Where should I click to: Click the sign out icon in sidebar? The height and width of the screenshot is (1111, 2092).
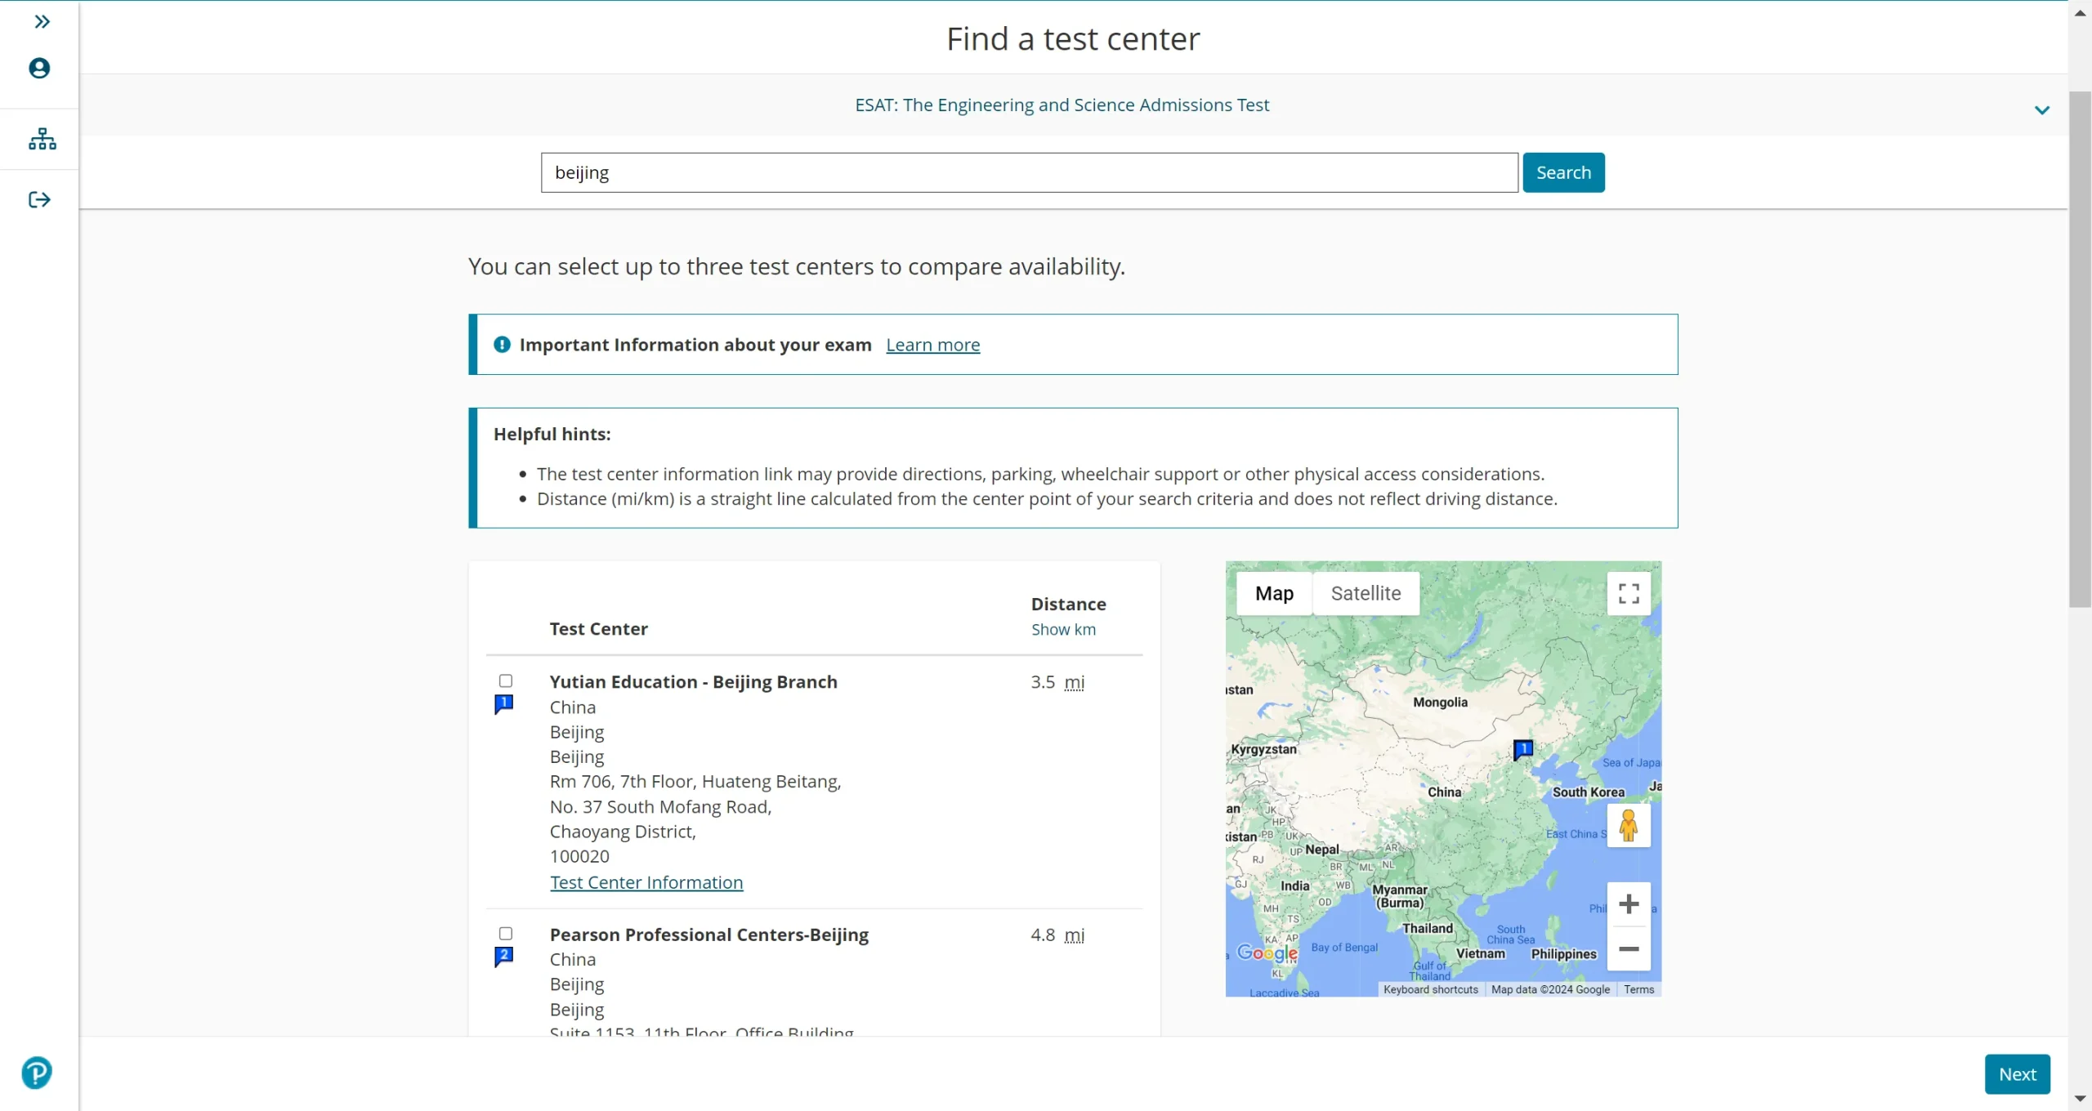[x=39, y=199]
